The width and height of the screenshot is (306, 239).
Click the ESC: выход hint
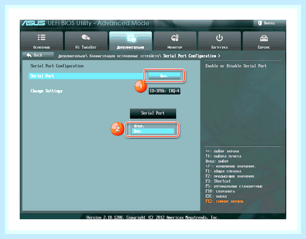pyautogui.click(x=216, y=196)
